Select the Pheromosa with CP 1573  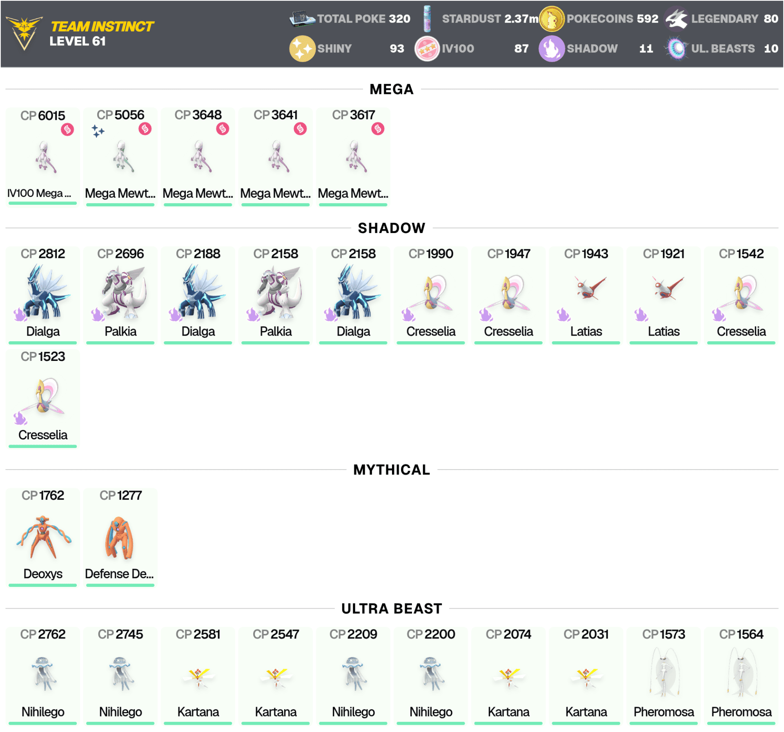coord(664,676)
